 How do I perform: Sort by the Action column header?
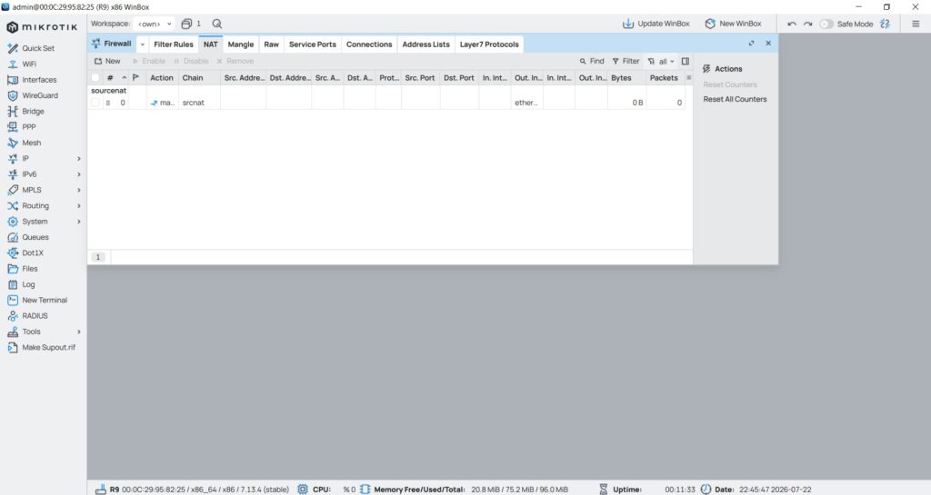coord(162,78)
